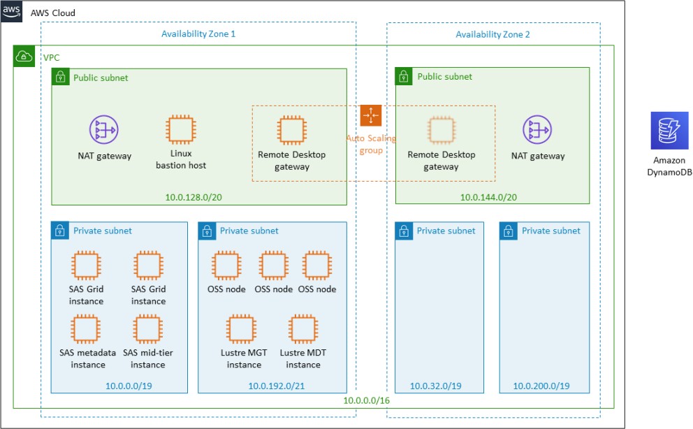This screenshot has width=693, height=429.
Task: Click the lock icon of the 10.0.144.0/20 public subnet
Action: click(404, 76)
